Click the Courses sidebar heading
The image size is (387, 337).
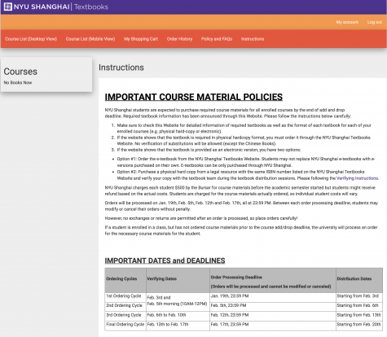20,72
